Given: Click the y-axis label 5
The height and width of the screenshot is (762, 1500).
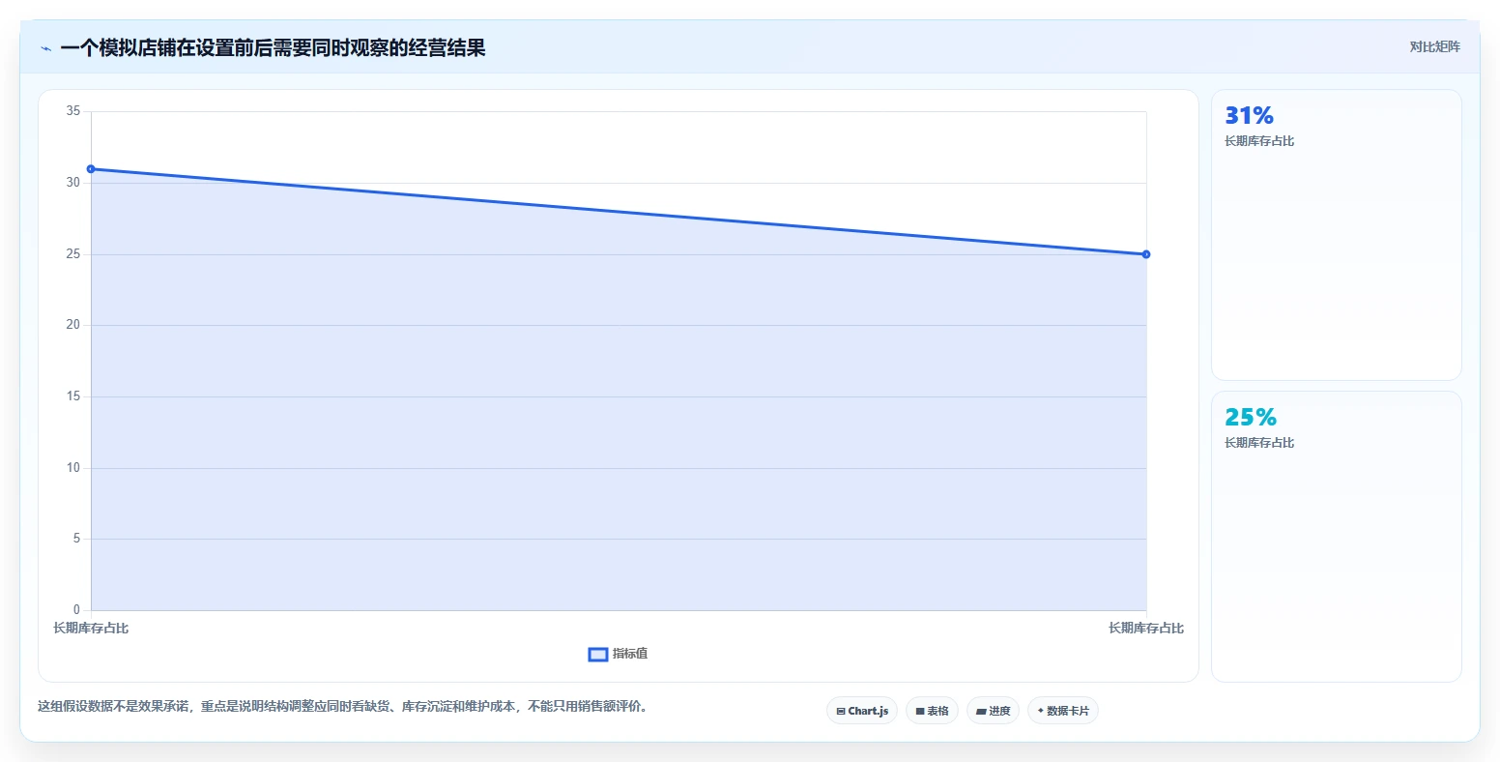Looking at the screenshot, I should (x=76, y=539).
